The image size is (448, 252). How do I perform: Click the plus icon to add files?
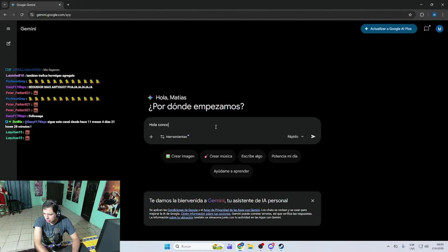pos(151,136)
